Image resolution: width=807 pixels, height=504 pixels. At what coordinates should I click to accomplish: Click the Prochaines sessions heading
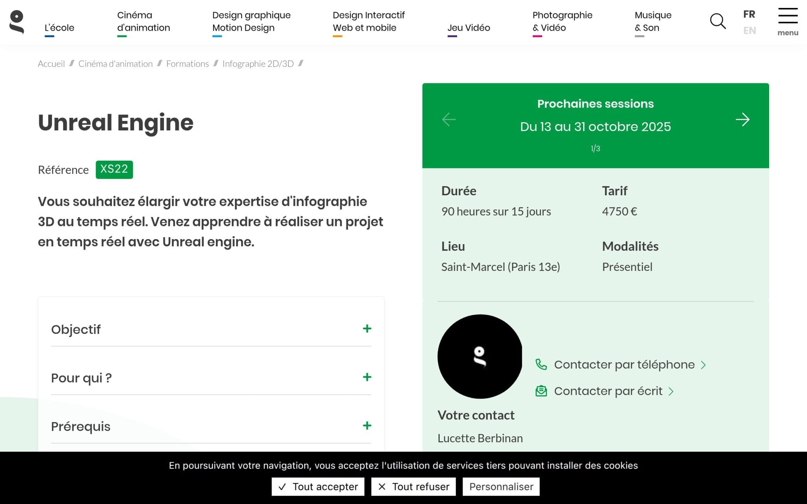click(595, 104)
